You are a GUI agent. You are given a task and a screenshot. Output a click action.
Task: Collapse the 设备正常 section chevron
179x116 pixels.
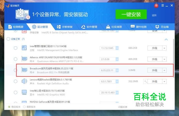(166, 39)
